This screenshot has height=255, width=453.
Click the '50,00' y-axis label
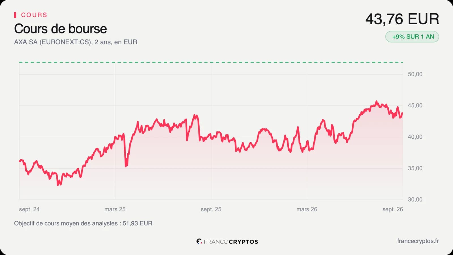pyautogui.click(x=415, y=74)
